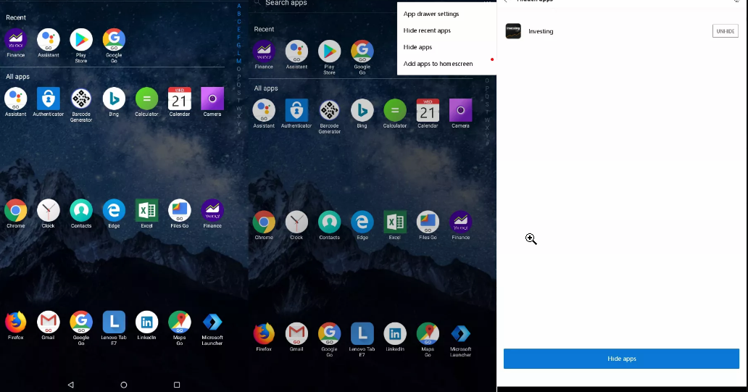Open Gmail in left drawer
Screen dimensions: 748x392
point(48,322)
